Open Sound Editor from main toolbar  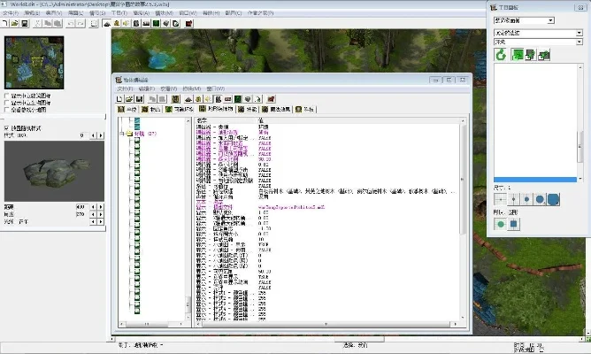(127, 23)
